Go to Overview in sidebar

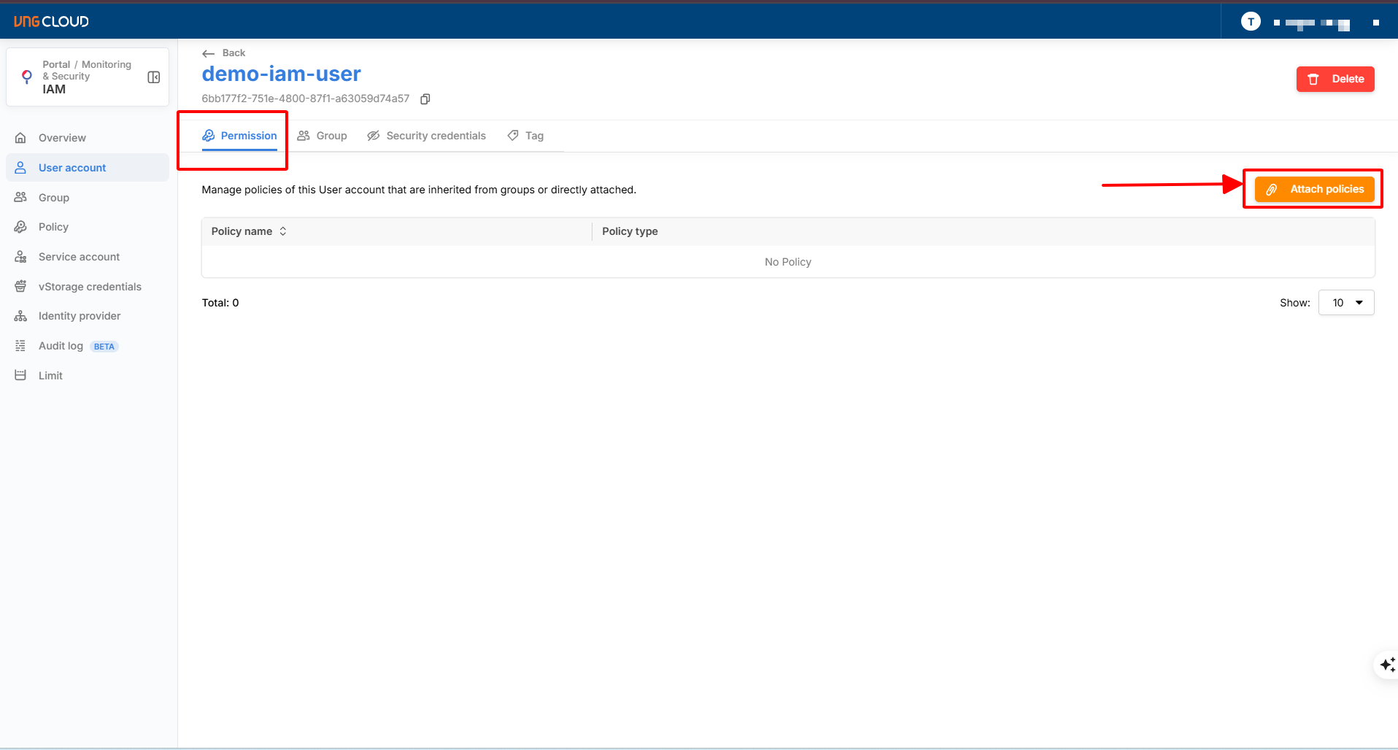62,138
